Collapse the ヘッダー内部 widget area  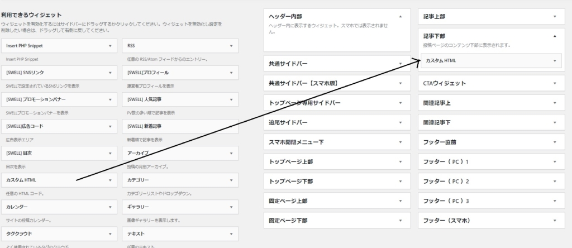pos(401,16)
